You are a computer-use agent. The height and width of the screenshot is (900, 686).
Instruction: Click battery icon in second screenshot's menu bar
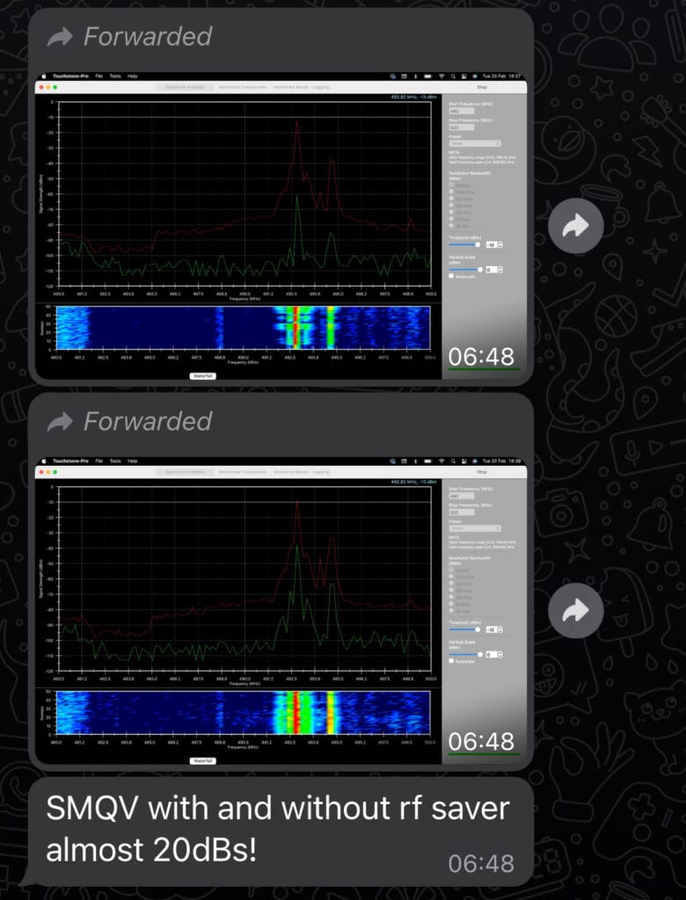427,461
